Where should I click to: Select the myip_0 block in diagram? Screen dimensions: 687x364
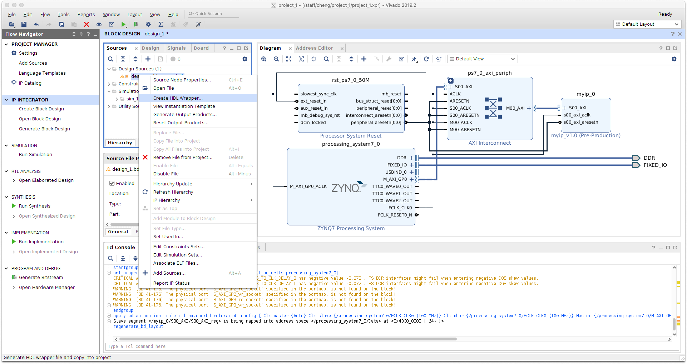pos(586,115)
